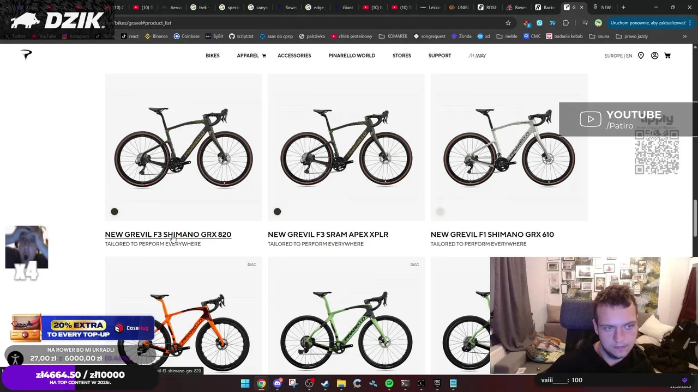Open the SUPPORT menu
This screenshot has width=698, height=392.
tap(440, 56)
